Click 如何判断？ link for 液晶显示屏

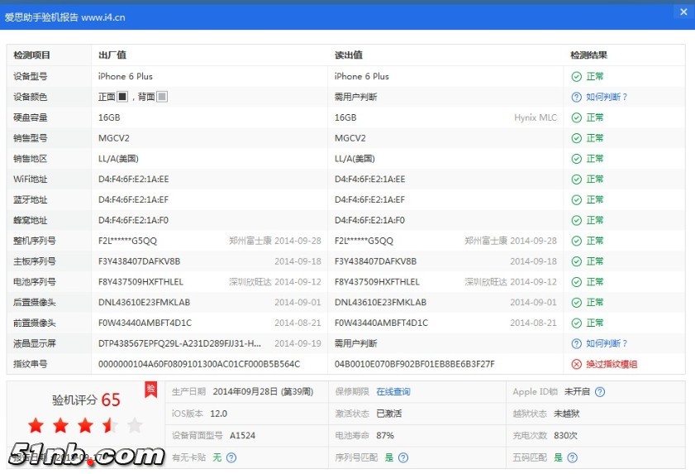607,343
